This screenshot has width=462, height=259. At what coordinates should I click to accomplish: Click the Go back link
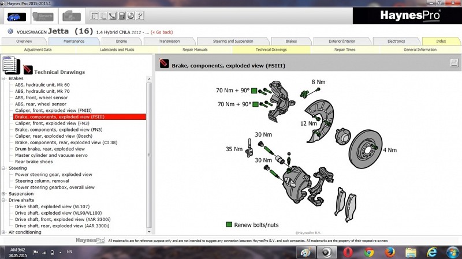[x=162, y=32]
